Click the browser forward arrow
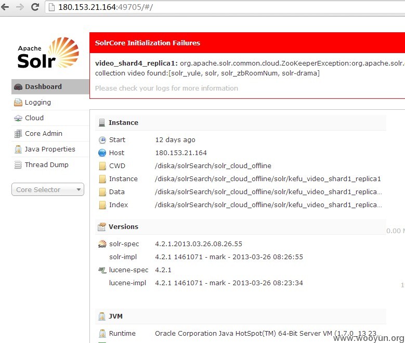Viewport: 405px width, 343px height. point(20,7)
